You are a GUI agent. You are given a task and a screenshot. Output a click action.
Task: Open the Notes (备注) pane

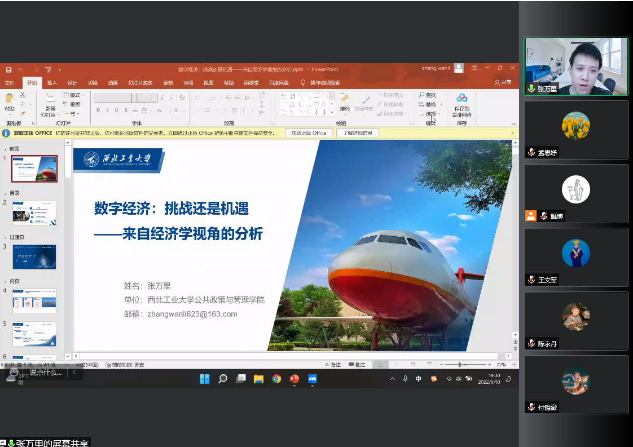tap(333, 365)
